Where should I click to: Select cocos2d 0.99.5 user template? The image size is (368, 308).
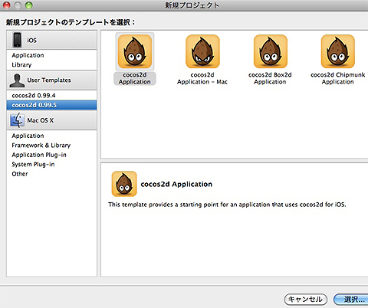[51, 105]
